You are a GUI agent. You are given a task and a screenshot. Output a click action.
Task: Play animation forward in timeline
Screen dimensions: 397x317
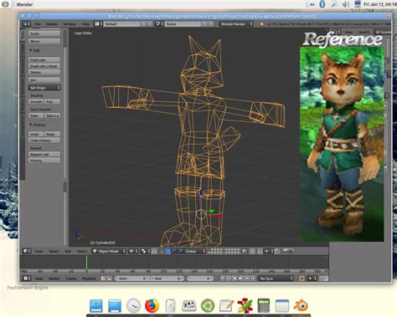click(240, 279)
